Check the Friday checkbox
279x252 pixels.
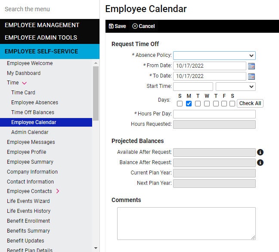pos(224,103)
